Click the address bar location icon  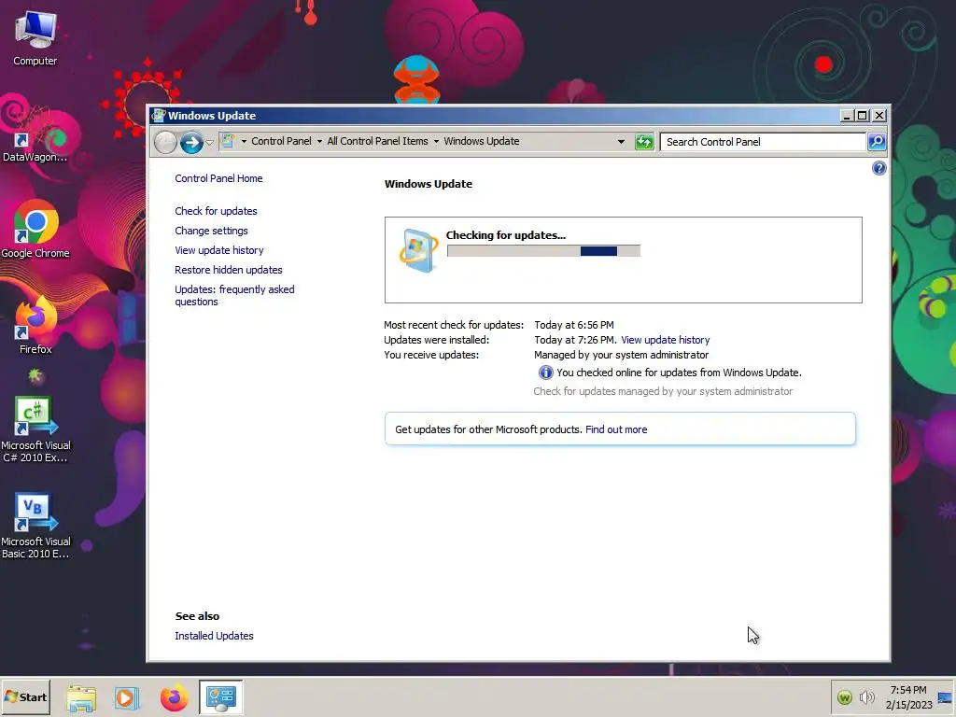coord(228,141)
